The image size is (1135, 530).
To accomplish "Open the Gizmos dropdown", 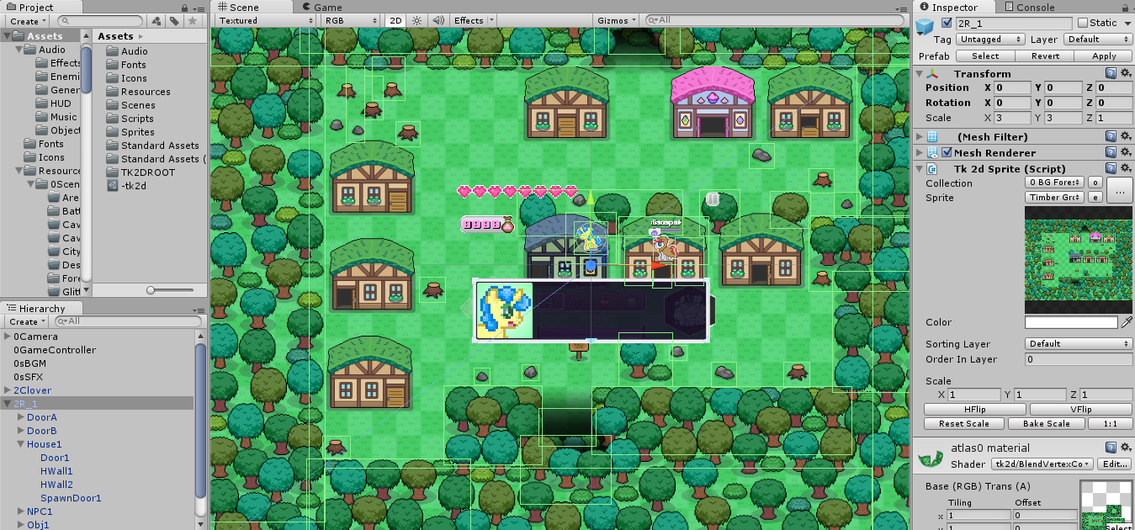I will pyautogui.click(x=618, y=20).
